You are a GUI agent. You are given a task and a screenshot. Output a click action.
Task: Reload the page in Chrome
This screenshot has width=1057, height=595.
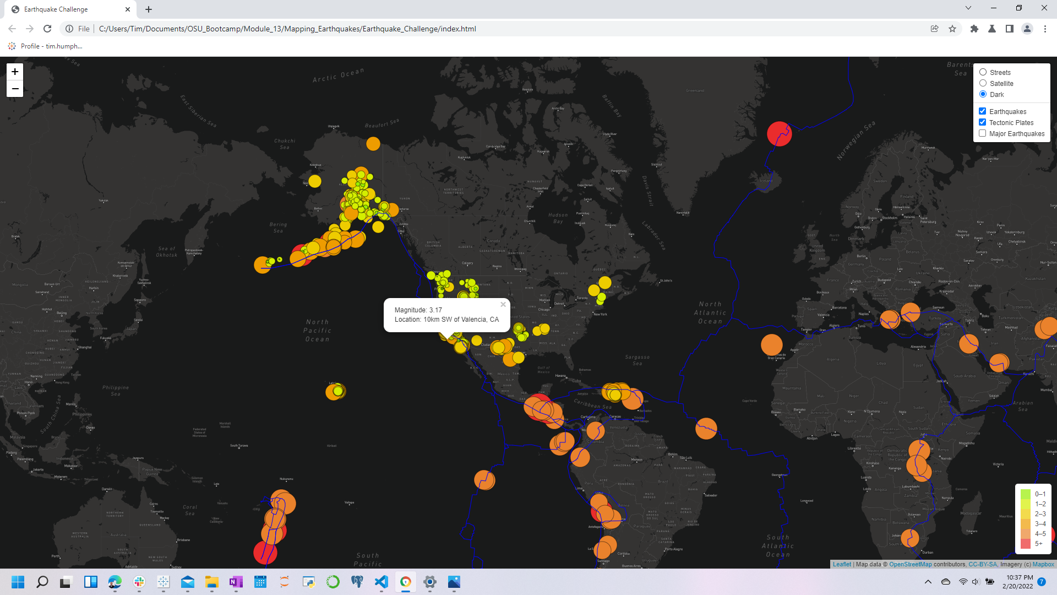[47, 29]
